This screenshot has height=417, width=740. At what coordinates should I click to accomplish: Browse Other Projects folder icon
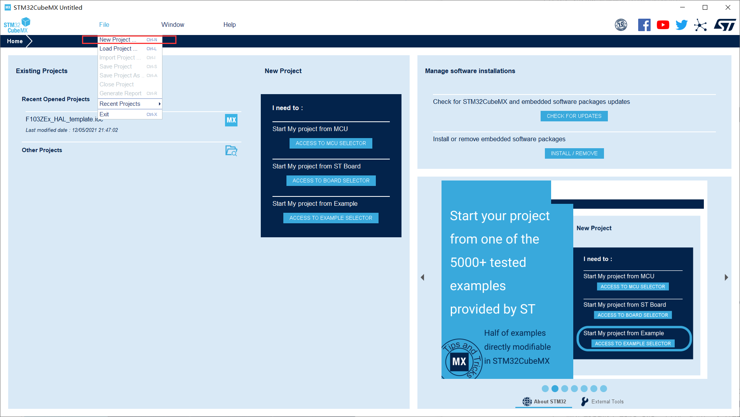click(x=231, y=151)
